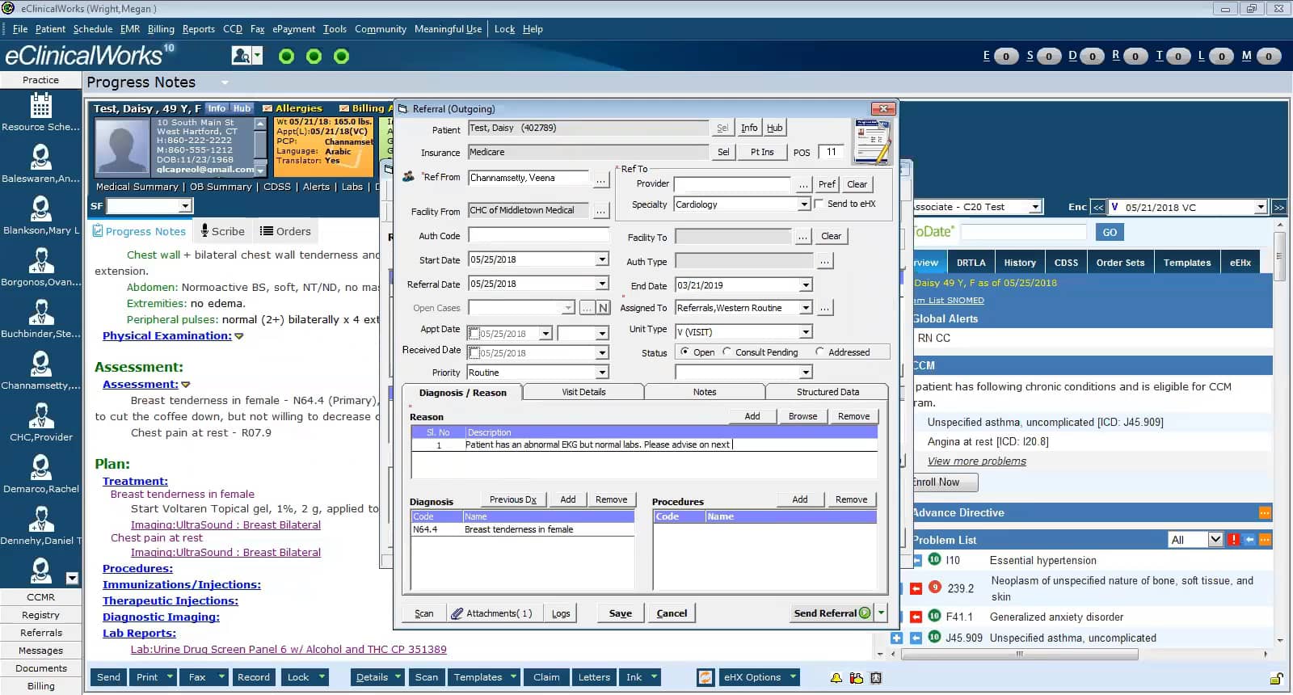Select the Consult Pending status radio
Screen dimensions: 1293x695
pyautogui.click(x=727, y=352)
